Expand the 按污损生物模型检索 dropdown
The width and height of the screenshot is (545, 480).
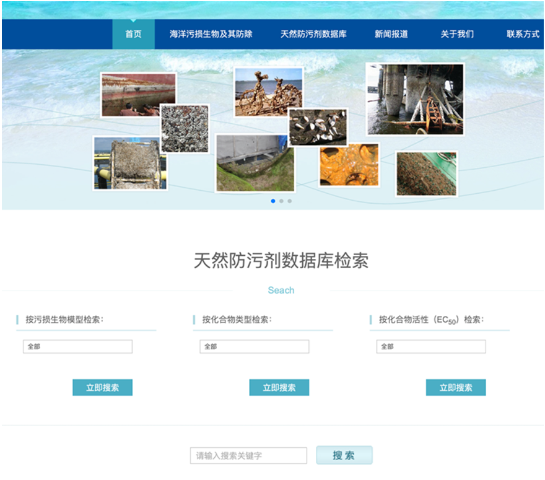pos(77,347)
